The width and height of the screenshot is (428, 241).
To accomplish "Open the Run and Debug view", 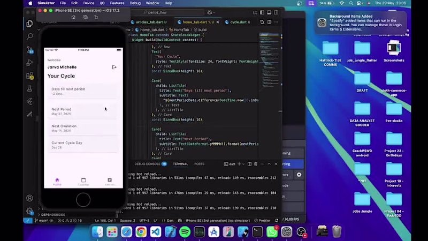I will (x=29, y=63).
